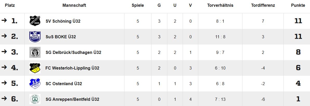Click the Mannschaft column header
The width and height of the screenshot is (310, 106).
click(x=74, y=5)
